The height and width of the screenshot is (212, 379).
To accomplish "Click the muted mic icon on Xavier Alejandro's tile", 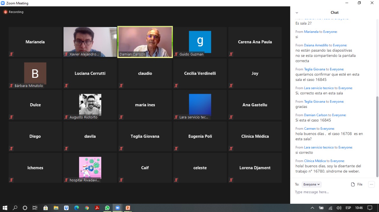I will [x=66, y=54].
